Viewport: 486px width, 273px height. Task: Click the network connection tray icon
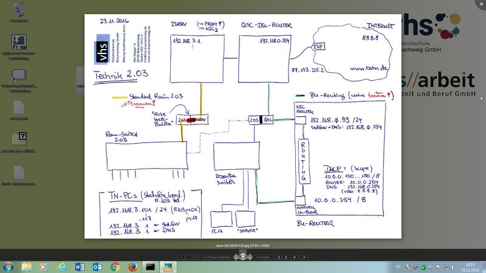point(446,267)
